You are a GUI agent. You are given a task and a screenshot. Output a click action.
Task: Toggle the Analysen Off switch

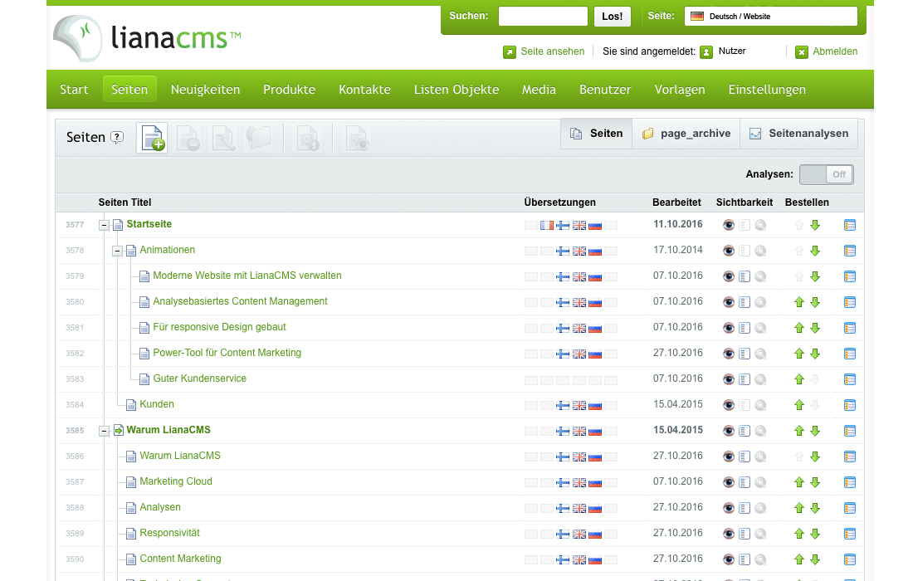tap(826, 174)
